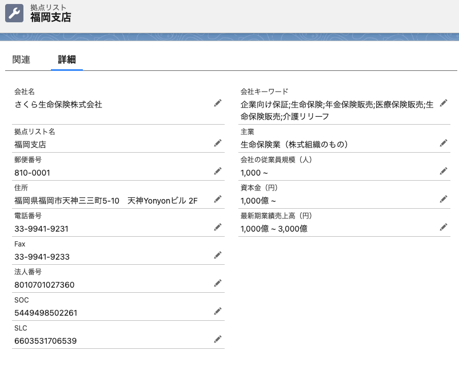Edit the SOC field pencil icon

(x=218, y=311)
